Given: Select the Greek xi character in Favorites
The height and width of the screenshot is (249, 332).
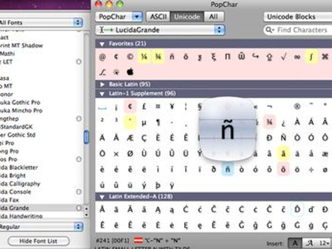Looking at the screenshot, I should 214,57.
